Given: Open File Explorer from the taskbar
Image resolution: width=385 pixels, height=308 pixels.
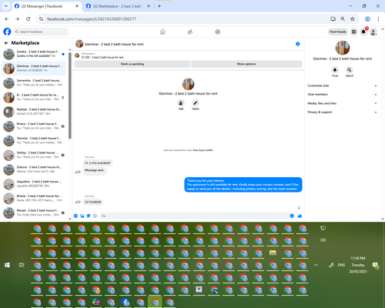Looking at the screenshot, I should [x=273, y=253].
